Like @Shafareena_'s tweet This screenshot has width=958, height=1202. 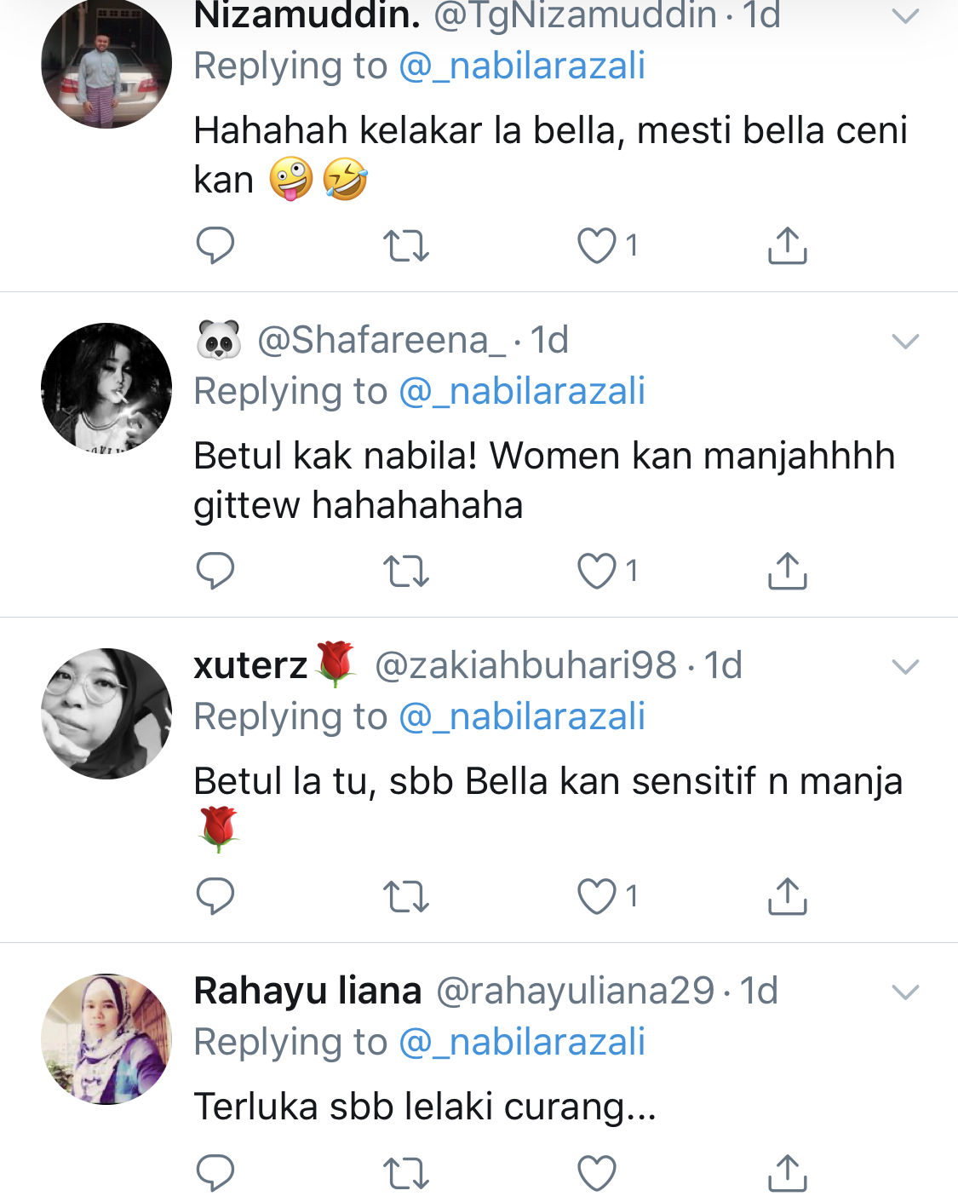pyautogui.click(x=597, y=571)
